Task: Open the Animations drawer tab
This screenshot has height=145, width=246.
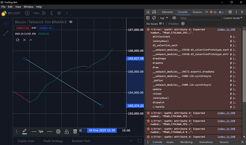Action: 206,142
